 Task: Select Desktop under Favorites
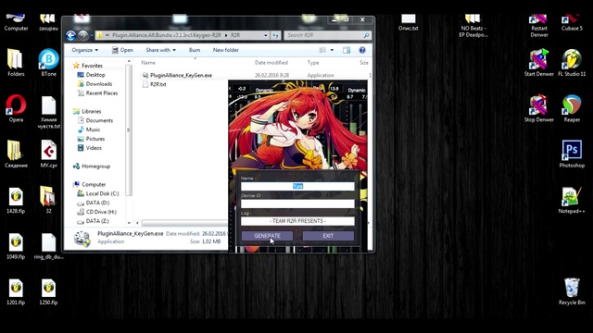[x=91, y=75]
